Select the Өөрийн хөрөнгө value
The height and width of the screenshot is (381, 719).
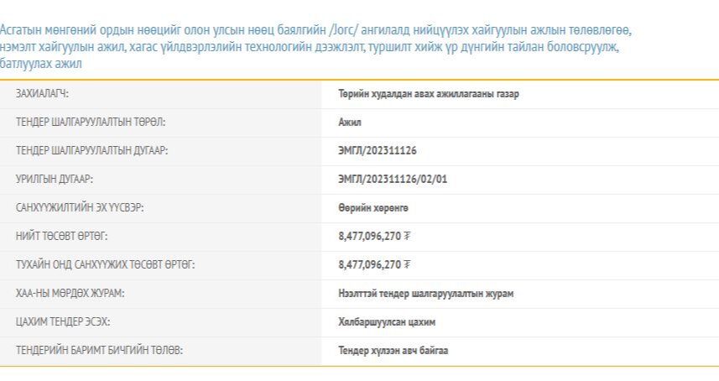click(x=373, y=208)
